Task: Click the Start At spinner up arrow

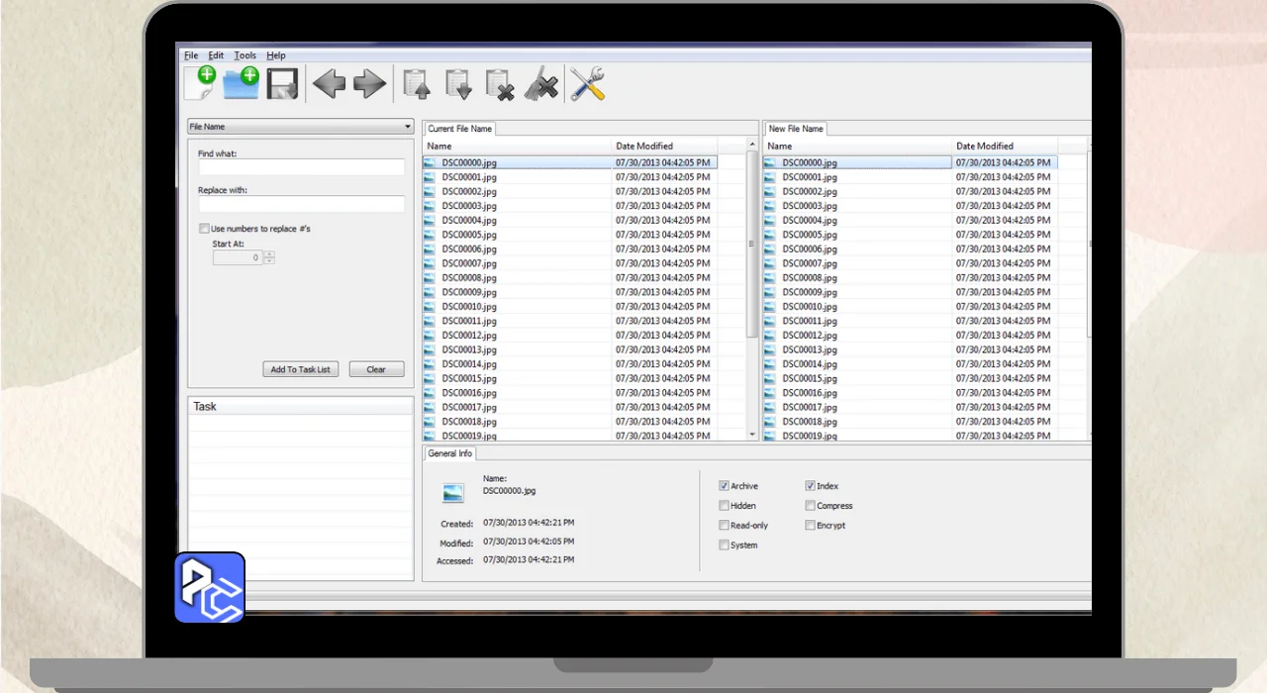Action: [269, 254]
